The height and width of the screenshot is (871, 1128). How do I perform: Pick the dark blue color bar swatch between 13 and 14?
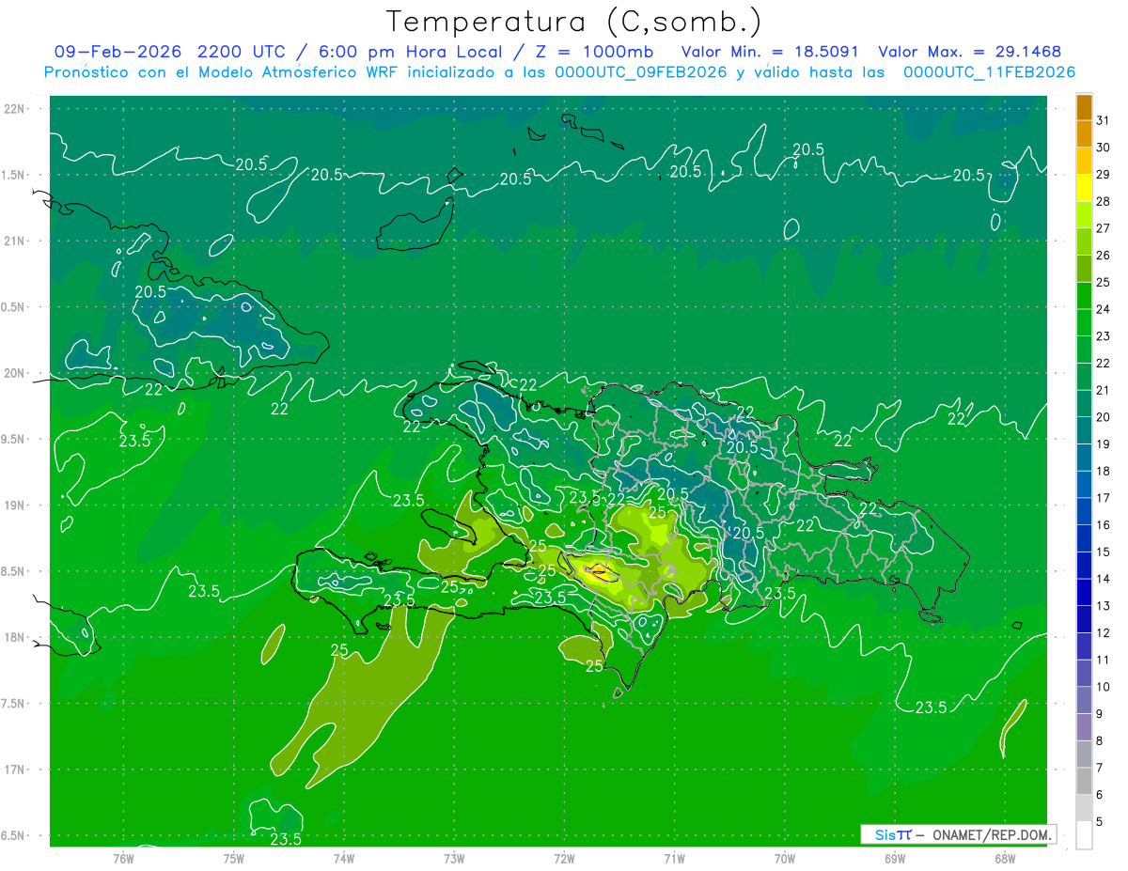pyautogui.click(x=1084, y=593)
